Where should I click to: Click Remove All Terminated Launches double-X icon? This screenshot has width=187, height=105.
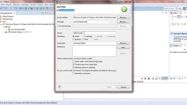click(149, 78)
